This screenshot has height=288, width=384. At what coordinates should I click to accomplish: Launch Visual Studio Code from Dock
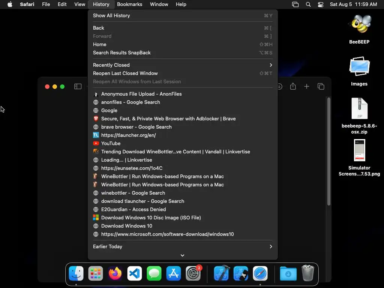(x=135, y=273)
